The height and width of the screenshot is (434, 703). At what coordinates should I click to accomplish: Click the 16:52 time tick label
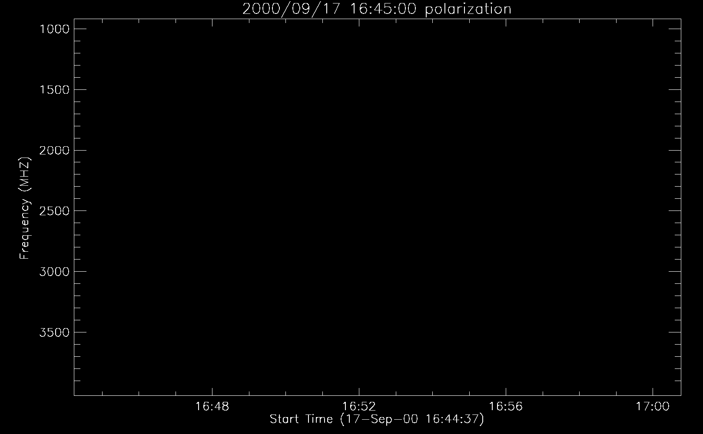359,407
